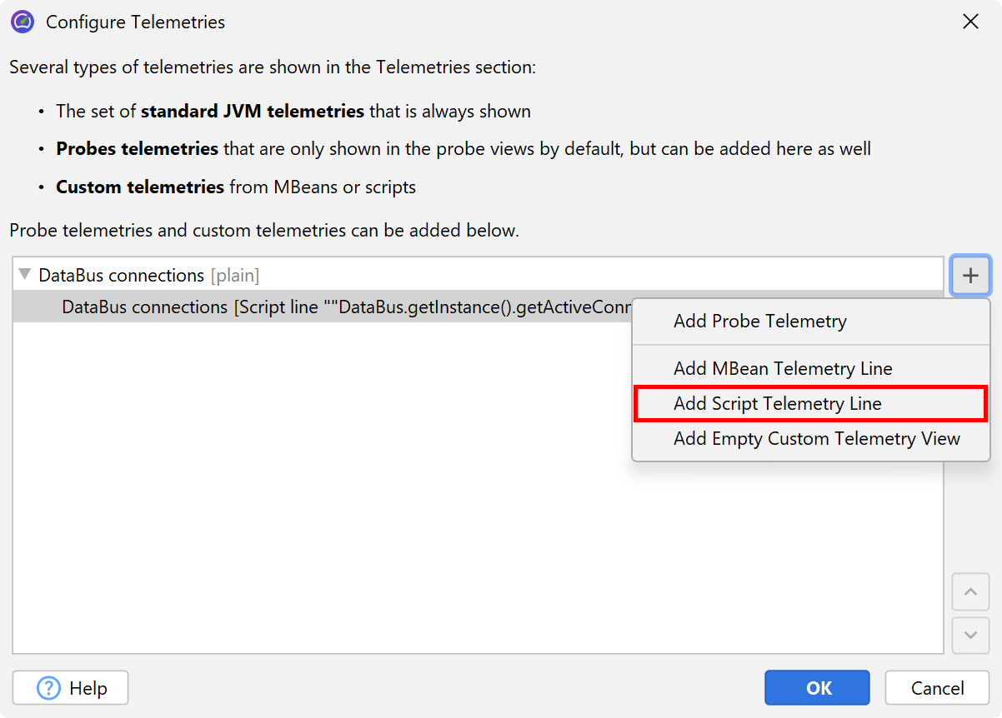
Task: Click the Cancel button
Action: coord(937,688)
